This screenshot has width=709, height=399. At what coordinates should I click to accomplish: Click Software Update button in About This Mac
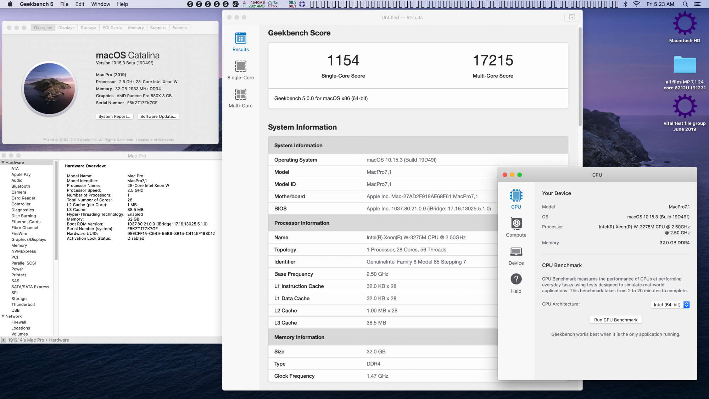[x=158, y=116]
